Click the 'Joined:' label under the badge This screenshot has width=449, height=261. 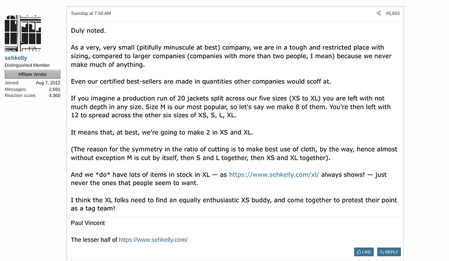pyautogui.click(x=12, y=83)
